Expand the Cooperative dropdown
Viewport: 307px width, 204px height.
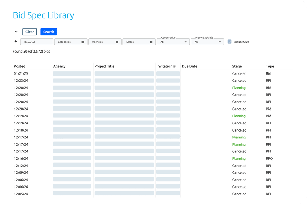point(173,42)
